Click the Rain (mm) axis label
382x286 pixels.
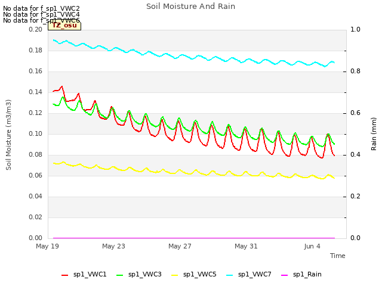coord(374,134)
